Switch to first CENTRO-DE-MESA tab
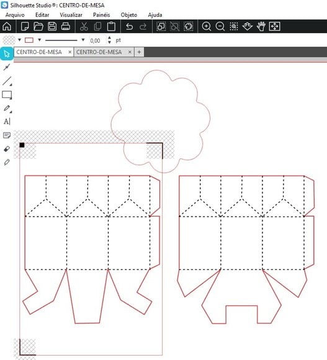The width and height of the screenshot is (327, 360). point(39,52)
